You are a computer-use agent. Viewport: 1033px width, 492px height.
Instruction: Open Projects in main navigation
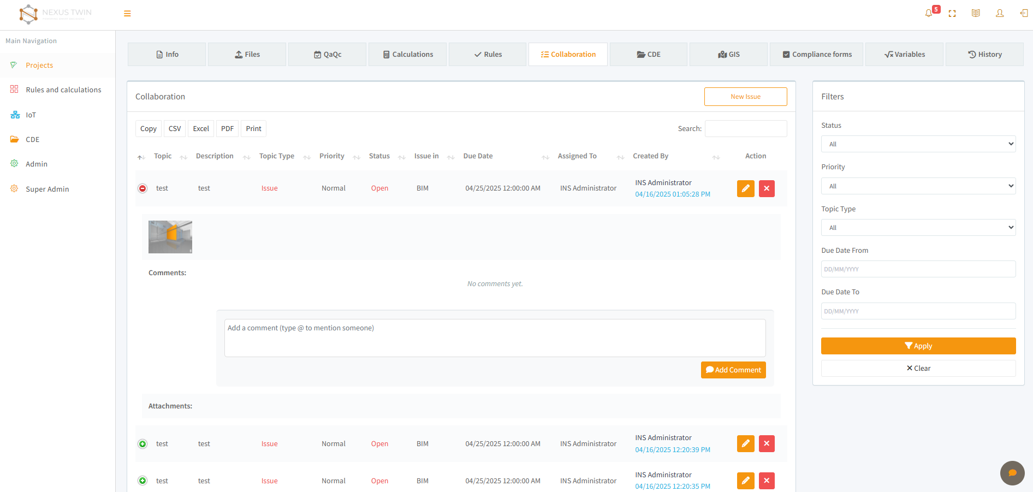tap(39, 65)
